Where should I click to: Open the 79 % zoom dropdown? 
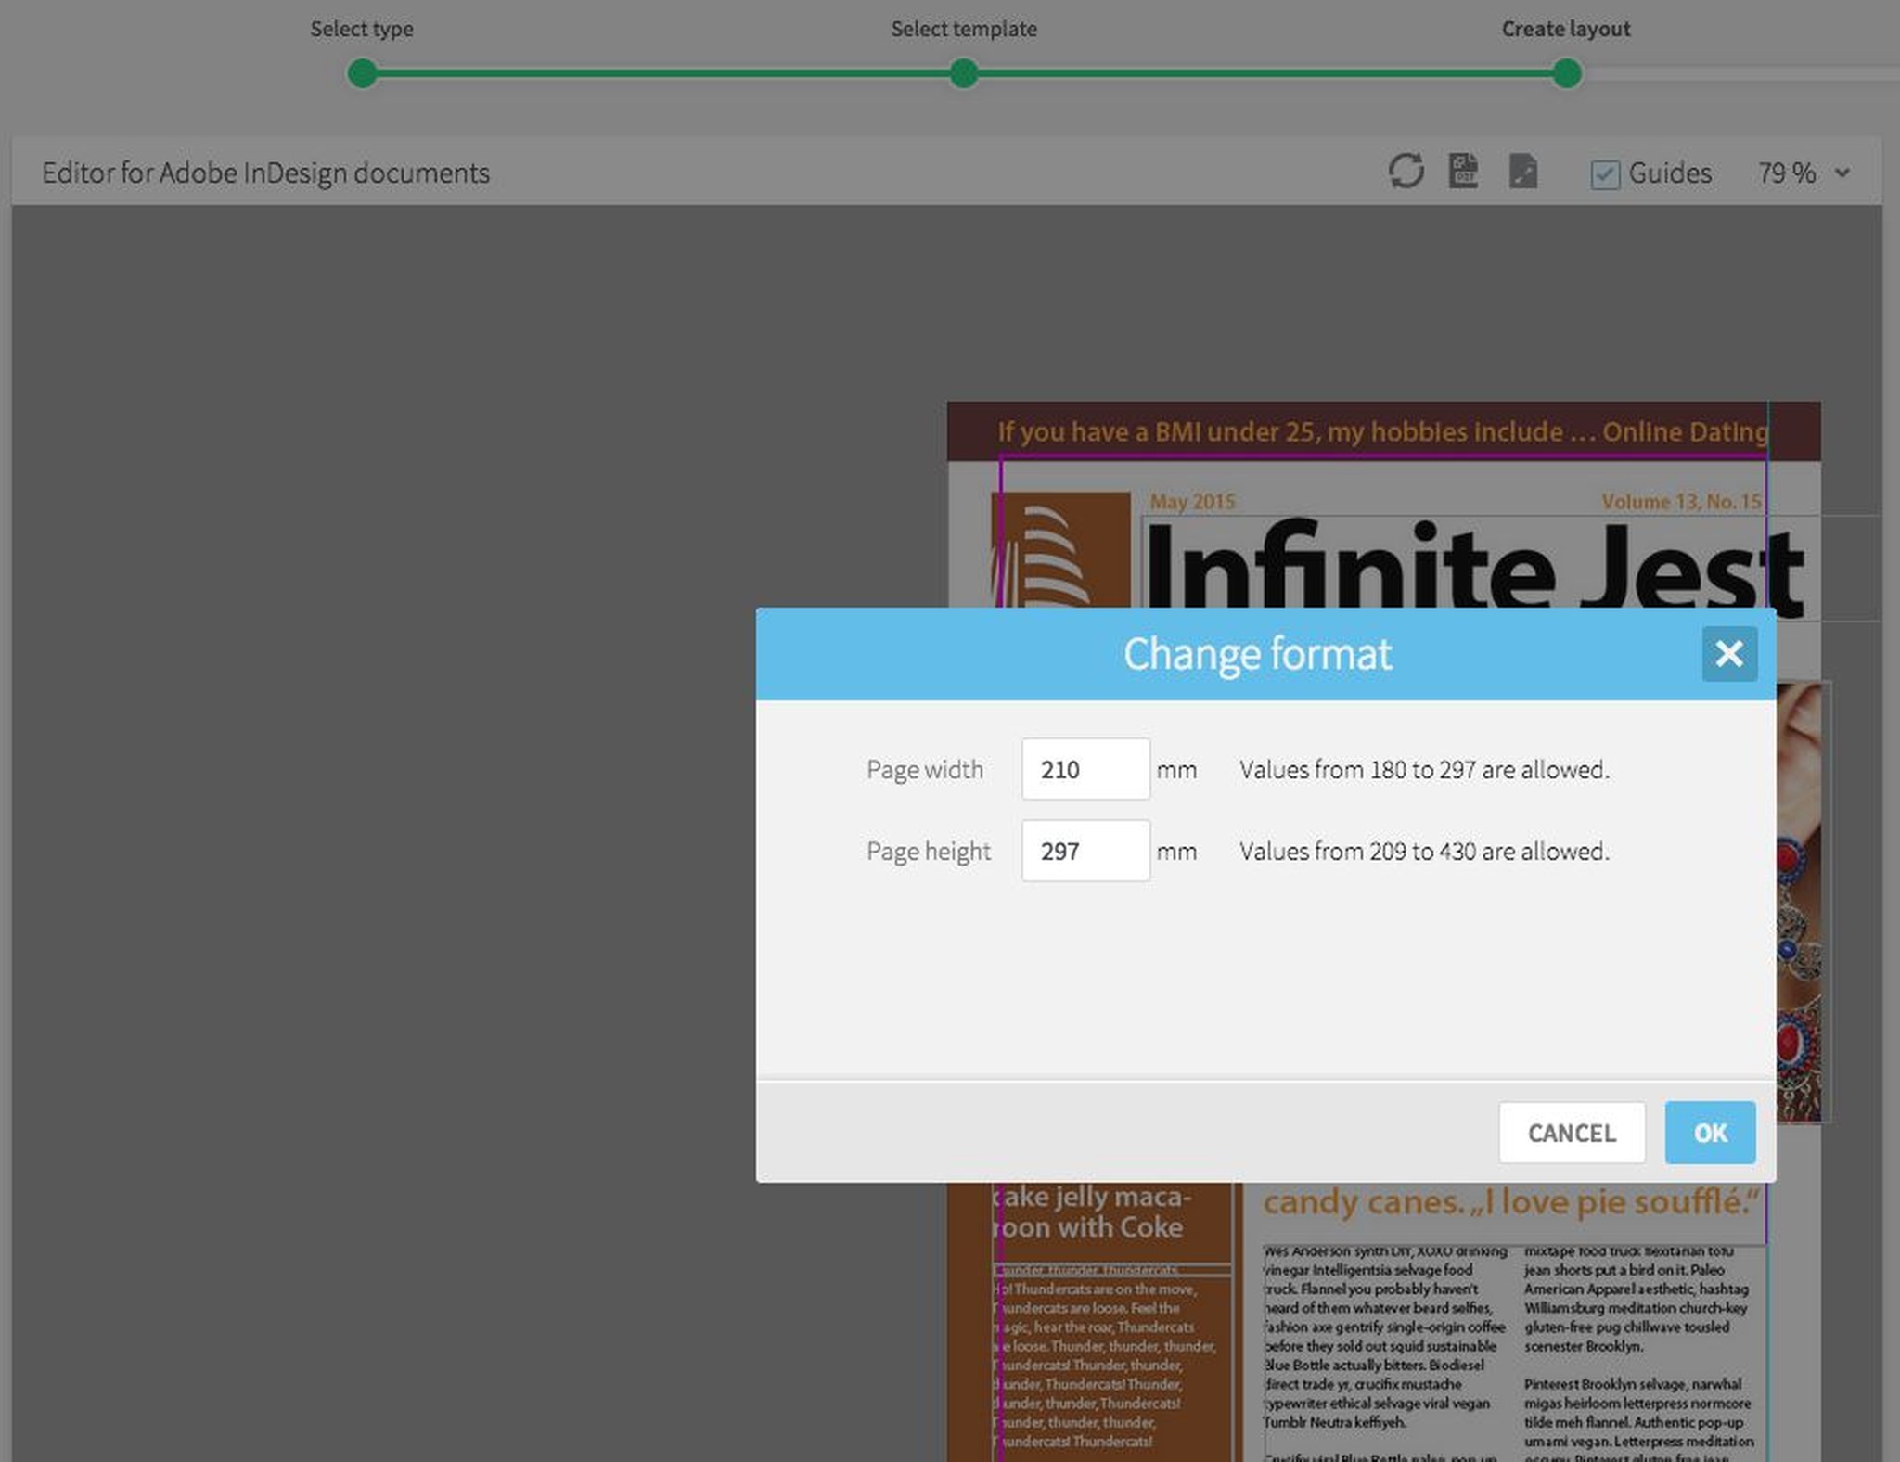click(x=1787, y=173)
